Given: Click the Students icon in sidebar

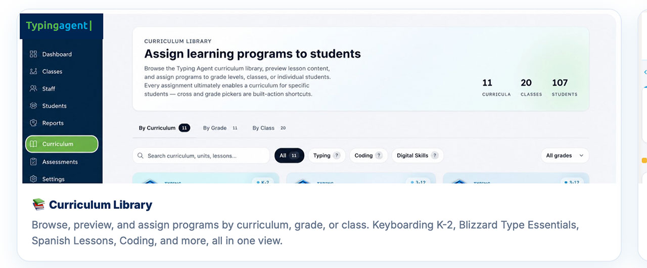Looking at the screenshot, I should pyautogui.click(x=33, y=106).
